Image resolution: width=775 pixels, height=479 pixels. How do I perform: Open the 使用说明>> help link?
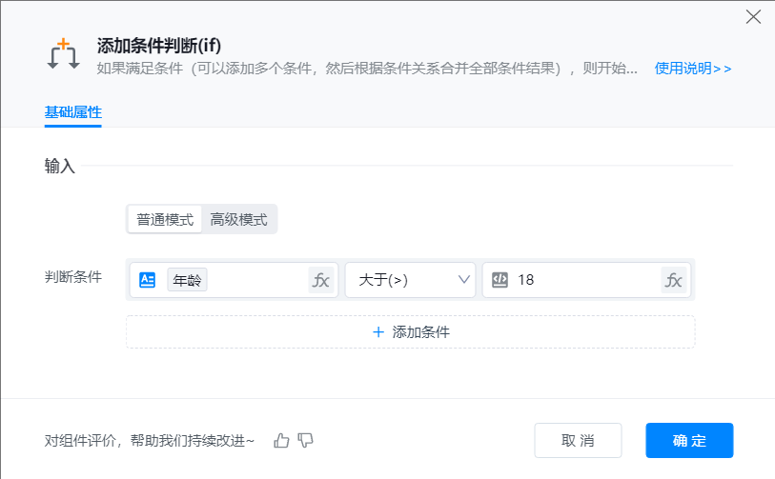point(693,69)
